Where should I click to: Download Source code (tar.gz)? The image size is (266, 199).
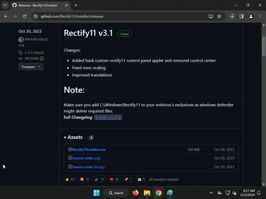(x=88, y=167)
